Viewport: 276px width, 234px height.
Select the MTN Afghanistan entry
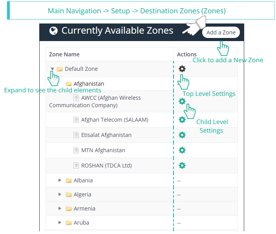tap(103, 150)
